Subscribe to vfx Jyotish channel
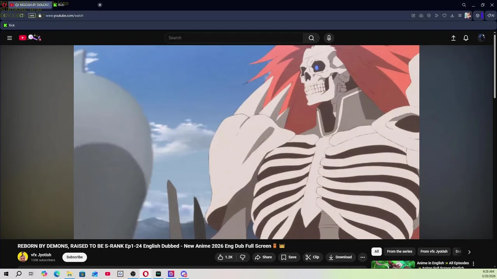Screen dimensions: 497x279 click(75, 257)
